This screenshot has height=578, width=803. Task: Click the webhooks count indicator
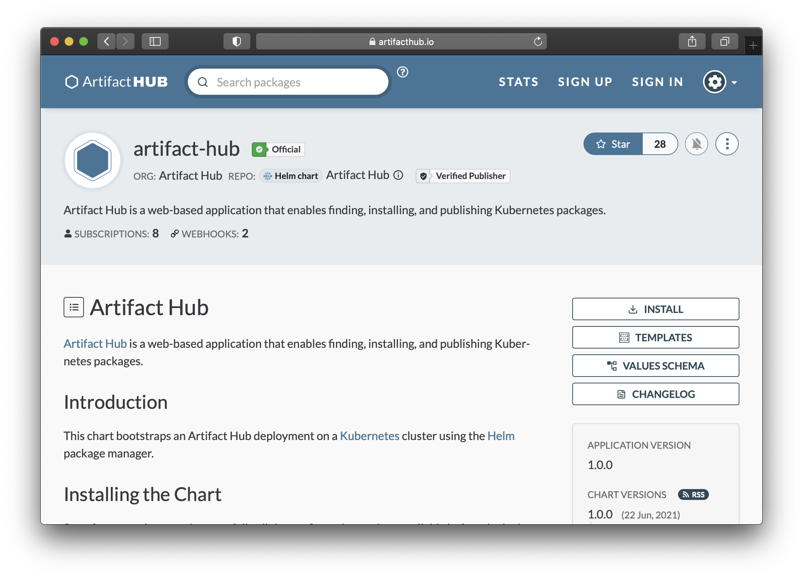pyautogui.click(x=245, y=234)
